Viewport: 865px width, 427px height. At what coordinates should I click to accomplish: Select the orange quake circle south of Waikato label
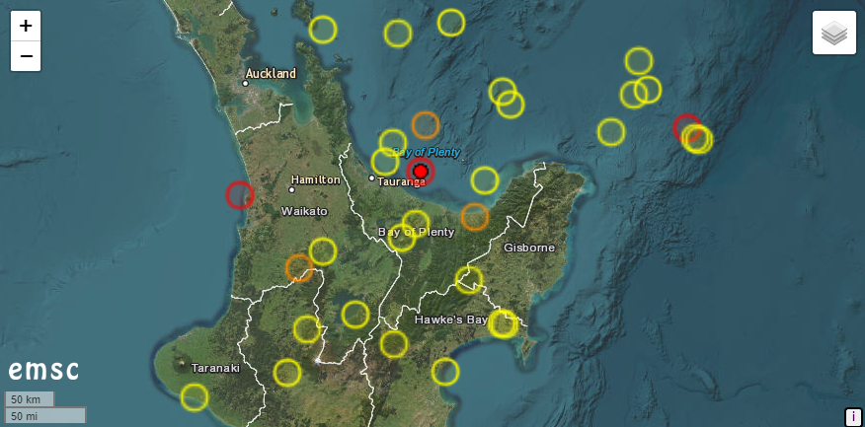click(x=299, y=268)
